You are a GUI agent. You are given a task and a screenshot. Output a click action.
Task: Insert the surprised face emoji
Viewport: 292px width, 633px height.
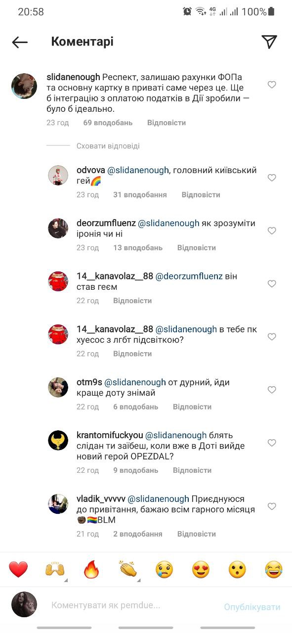click(x=237, y=570)
